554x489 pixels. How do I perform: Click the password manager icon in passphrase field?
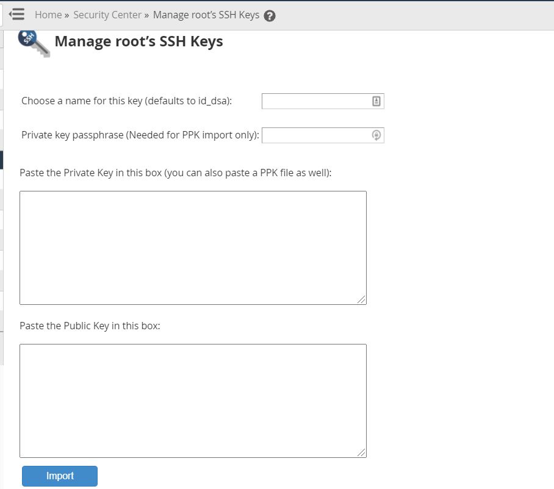tap(376, 135)
